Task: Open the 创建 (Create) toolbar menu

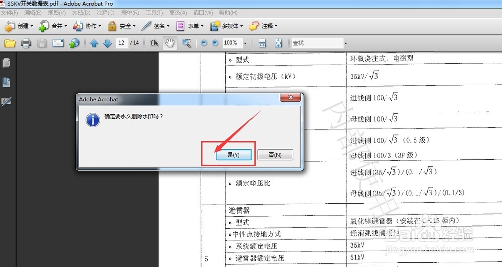Action: 19,26
